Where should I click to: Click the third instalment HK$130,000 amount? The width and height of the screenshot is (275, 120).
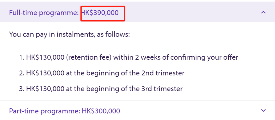pyautogui.click(x=45, y=89)
